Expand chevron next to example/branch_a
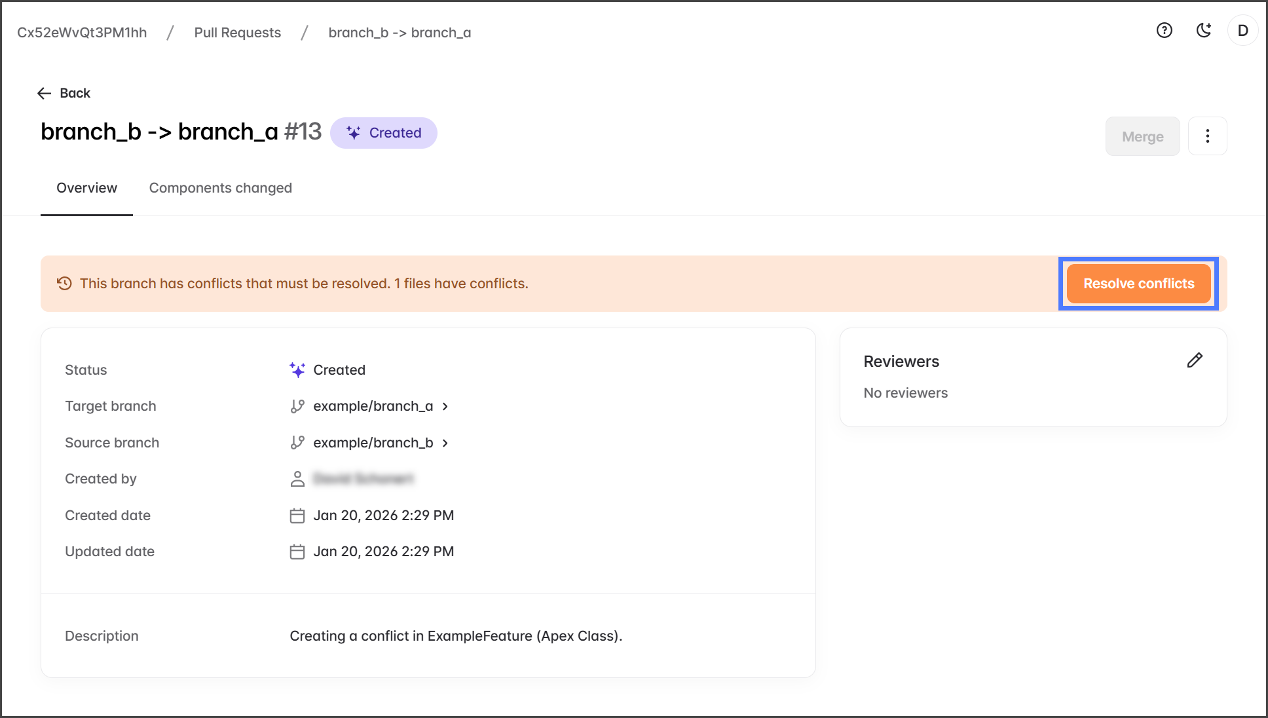The image size is (1268, 718). [x=445, y=406]
